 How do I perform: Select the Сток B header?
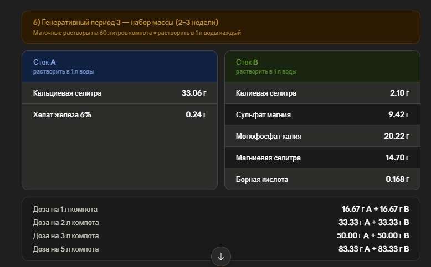click(322, 66)
